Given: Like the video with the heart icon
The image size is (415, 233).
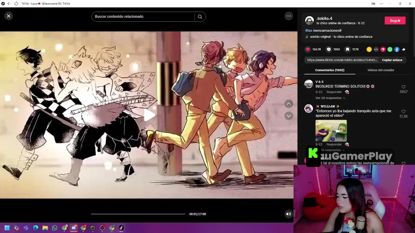Looking at the screenshot, I should tap(308, 50).
